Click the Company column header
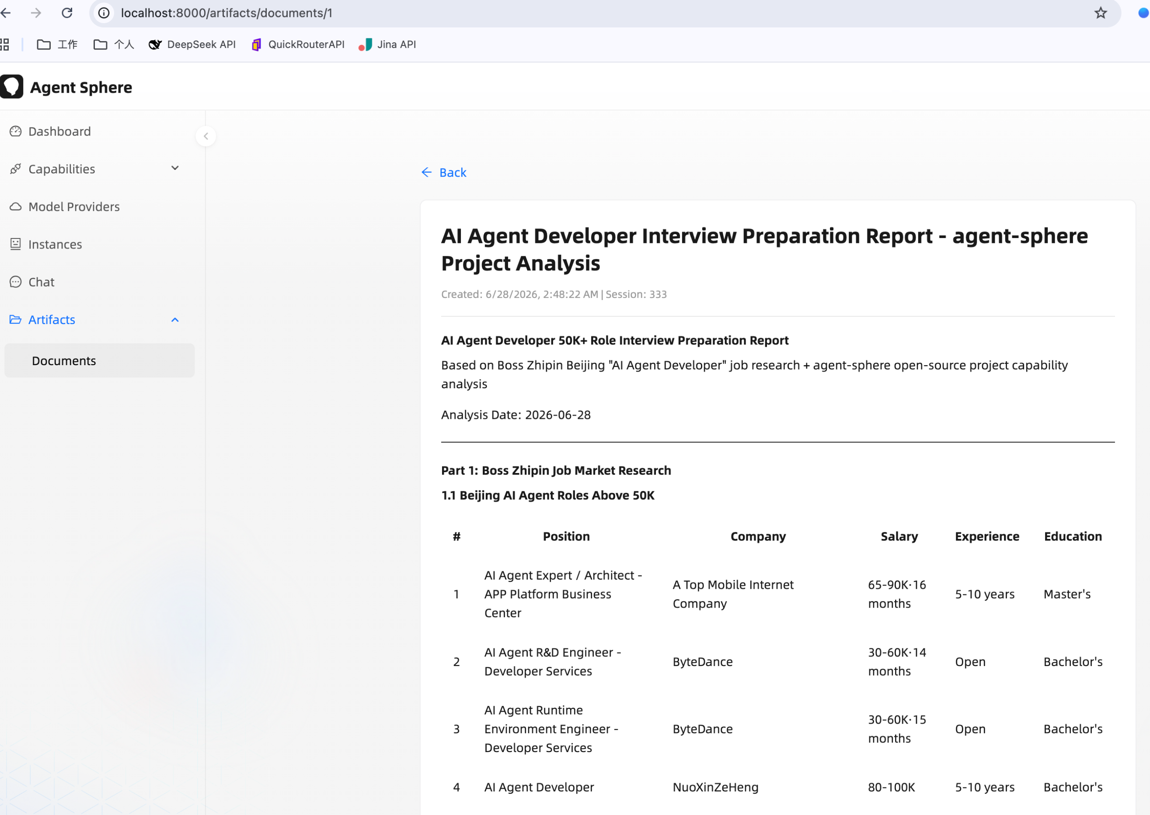This screenshot has height=815, width=1150. (758, 536)
